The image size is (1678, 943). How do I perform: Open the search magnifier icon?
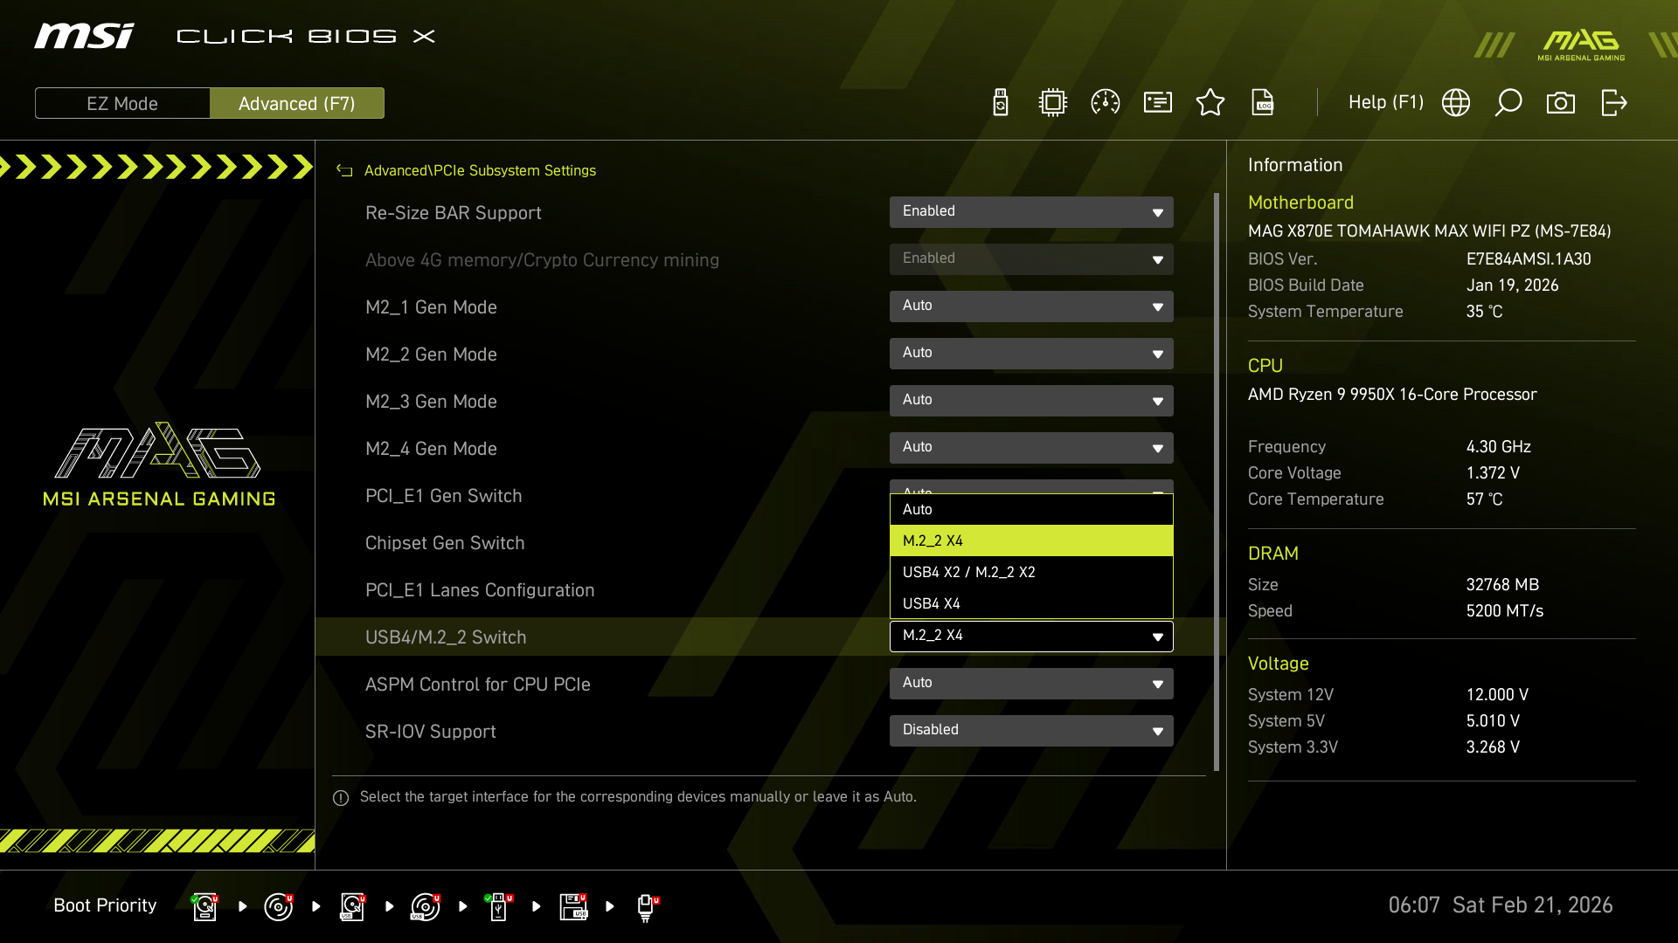[1508, 102]
